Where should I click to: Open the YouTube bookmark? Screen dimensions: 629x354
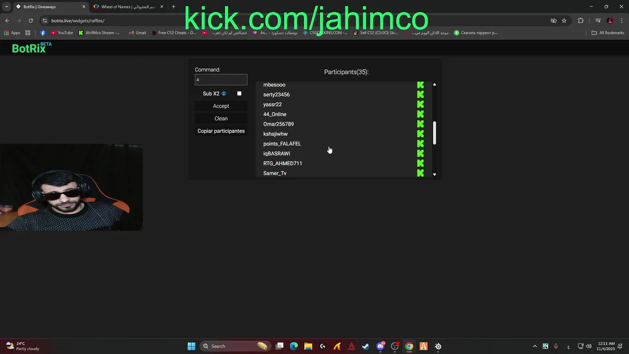tap(62, 33)
